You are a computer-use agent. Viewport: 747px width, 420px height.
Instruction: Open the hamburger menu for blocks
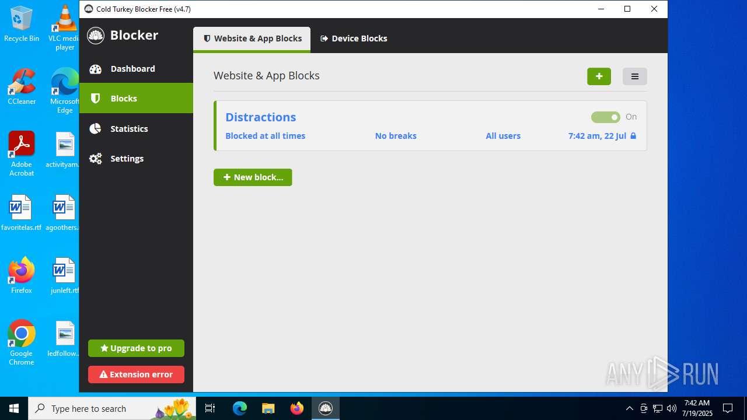(634, 76)
